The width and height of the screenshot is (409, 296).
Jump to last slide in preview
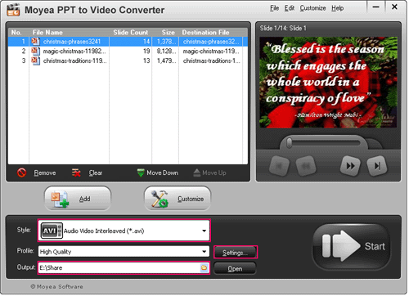(377, 165)
